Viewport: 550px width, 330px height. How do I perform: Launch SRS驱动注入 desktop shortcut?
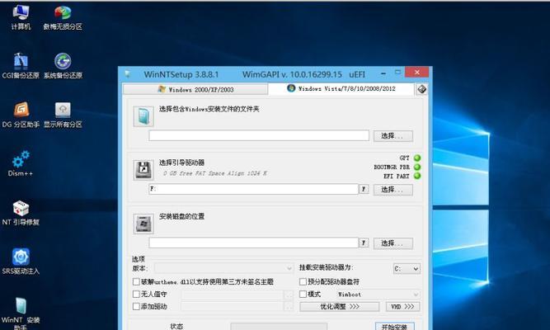(x=21, y=262)
